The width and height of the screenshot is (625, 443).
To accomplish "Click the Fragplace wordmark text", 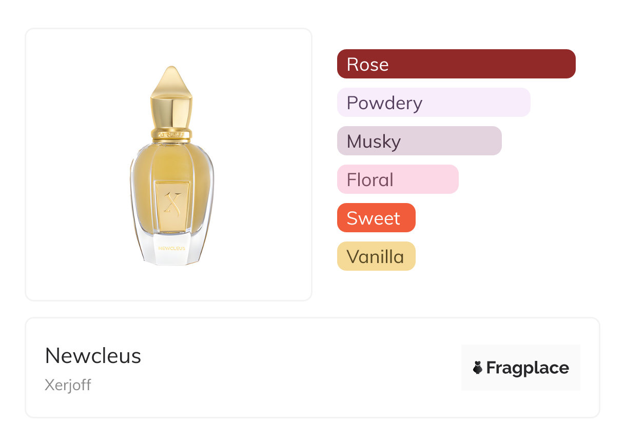I will coord(528,368).
